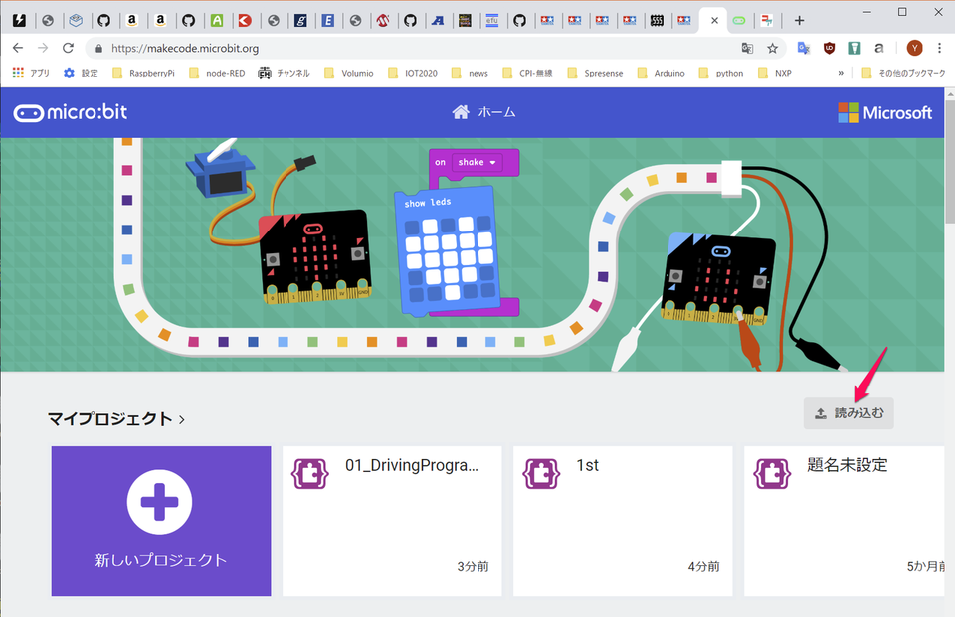
Task: Open the RaspberryPi bookmarks folder
Action: (143, 73)
